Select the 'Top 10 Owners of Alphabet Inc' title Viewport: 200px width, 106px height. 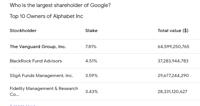coord(46,16)
